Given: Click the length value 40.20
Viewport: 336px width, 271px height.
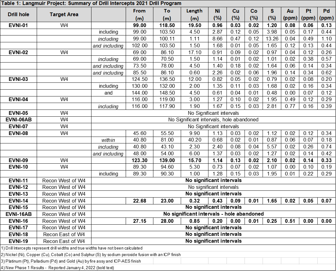Looking at the screenshot, I should pos(194,140).
